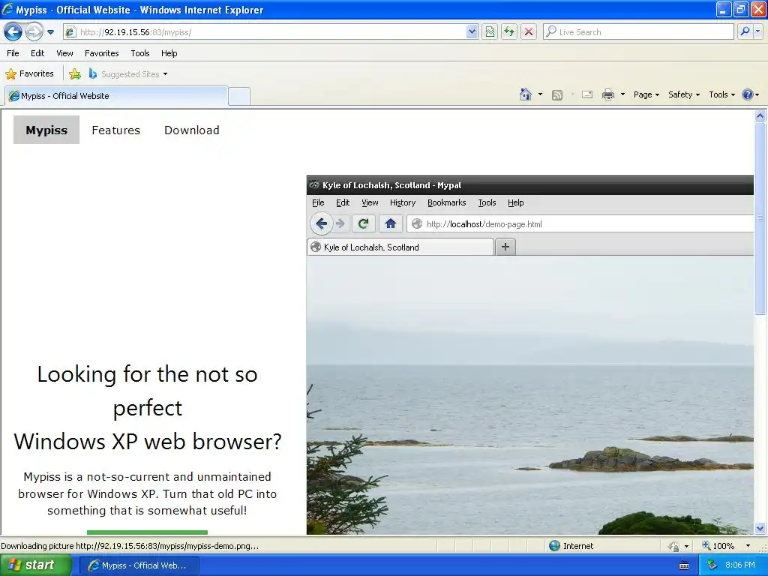Screen dimensions: 768x576
Task: Open the Download nav link
Action: tap(192, 130)
